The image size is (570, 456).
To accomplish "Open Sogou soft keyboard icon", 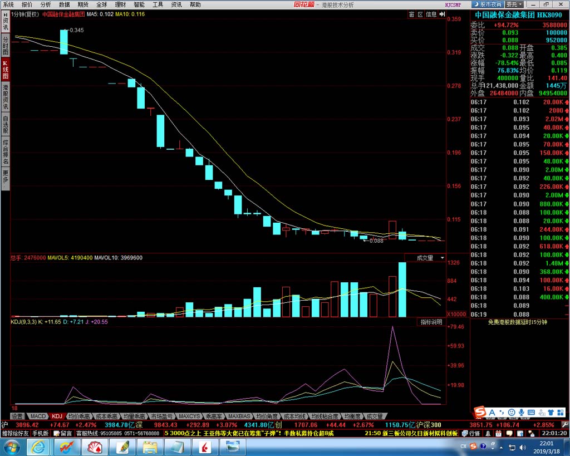I will (531, 413).
